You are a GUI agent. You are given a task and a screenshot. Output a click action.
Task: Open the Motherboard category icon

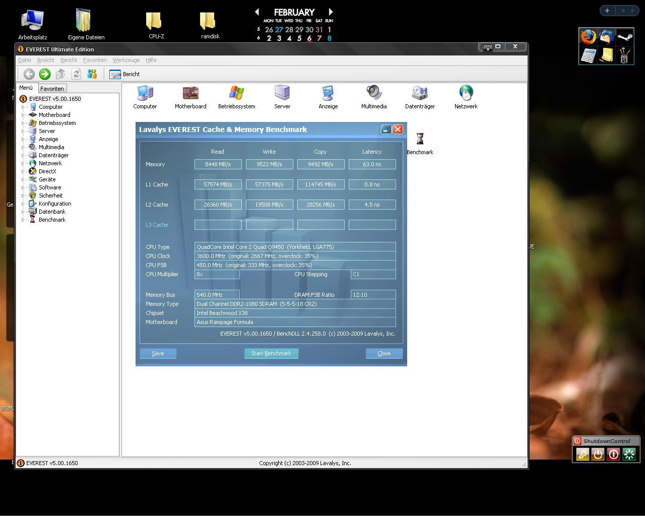coord(190,97)
